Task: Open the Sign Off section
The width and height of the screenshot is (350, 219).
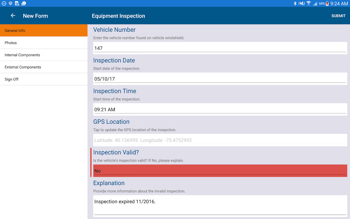Action: click(44, 79)
